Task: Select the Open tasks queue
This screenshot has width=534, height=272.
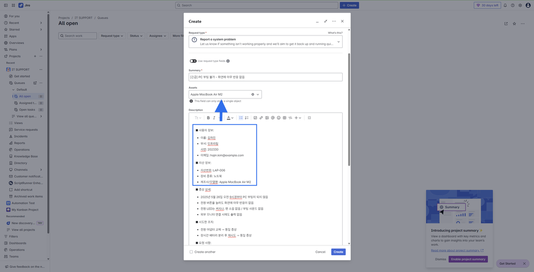Action: [29, 109]
